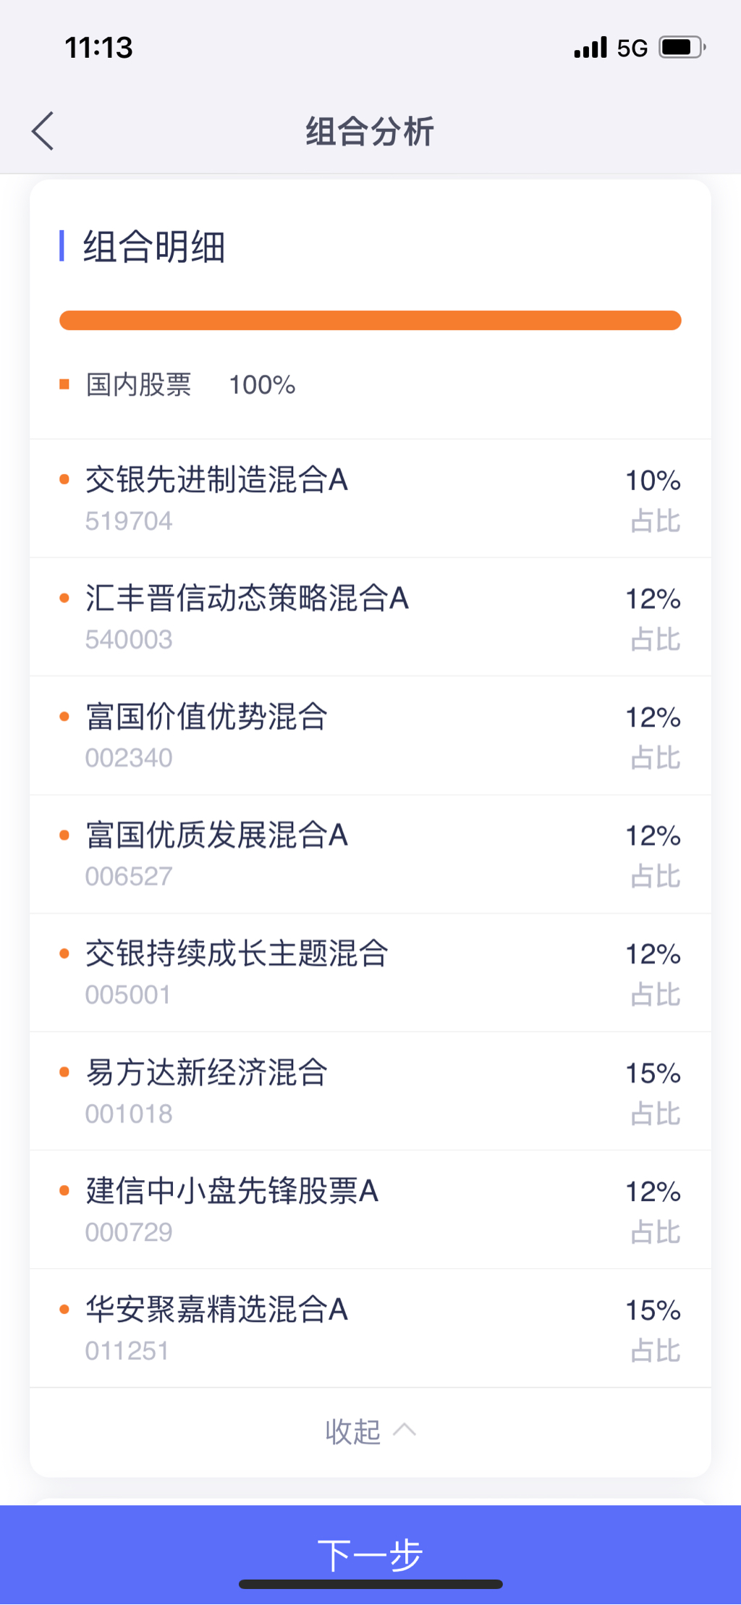The image size is (741, 1605).
Task: Open fund 汇丰晋信动态策略混合A
Action: click(247, 599)
